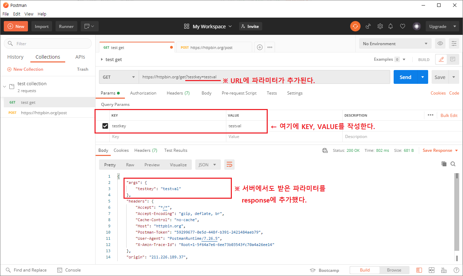The width and height of the screenshot is (463, 276).
Task: Open the View menu
Action: point(29,14)
